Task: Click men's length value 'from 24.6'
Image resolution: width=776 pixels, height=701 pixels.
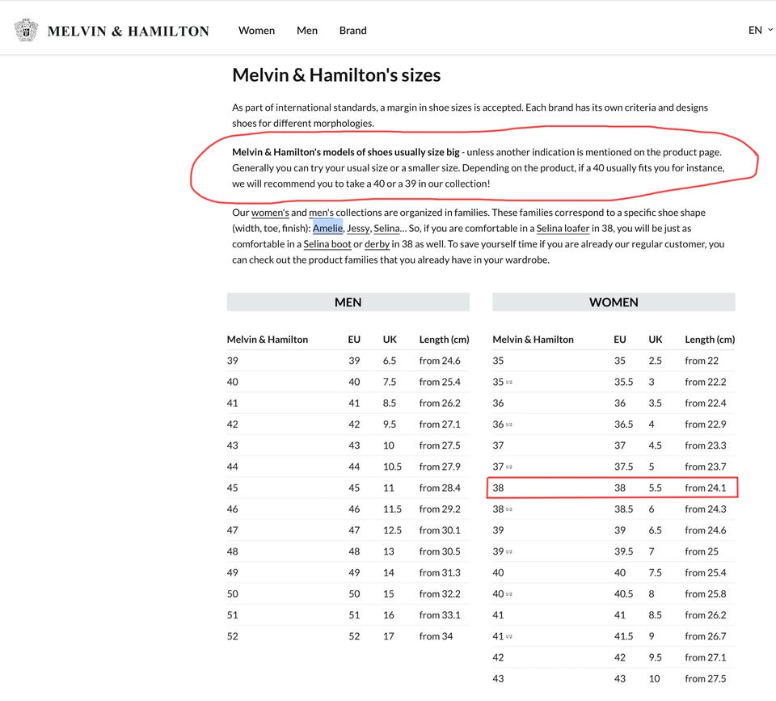Action: (x=440, y=361)
